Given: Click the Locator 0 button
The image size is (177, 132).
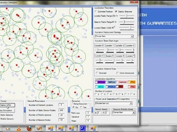Looking at the screenshot, I should click(99, 45).
